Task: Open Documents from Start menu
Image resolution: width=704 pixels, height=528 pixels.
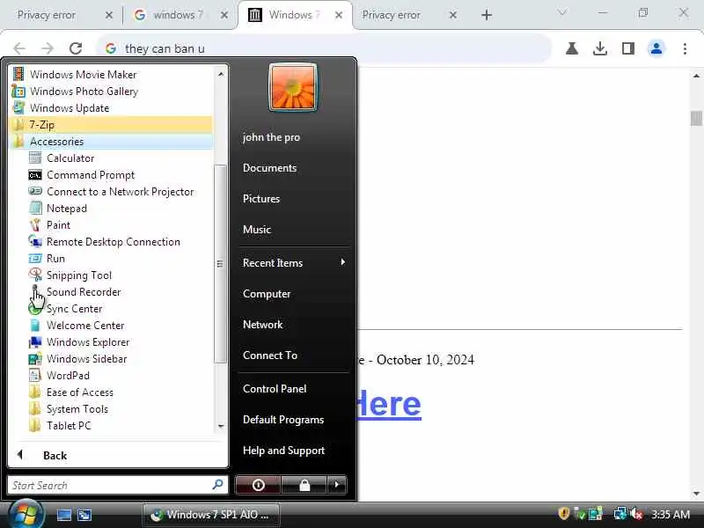Action: tap(269, 167)
